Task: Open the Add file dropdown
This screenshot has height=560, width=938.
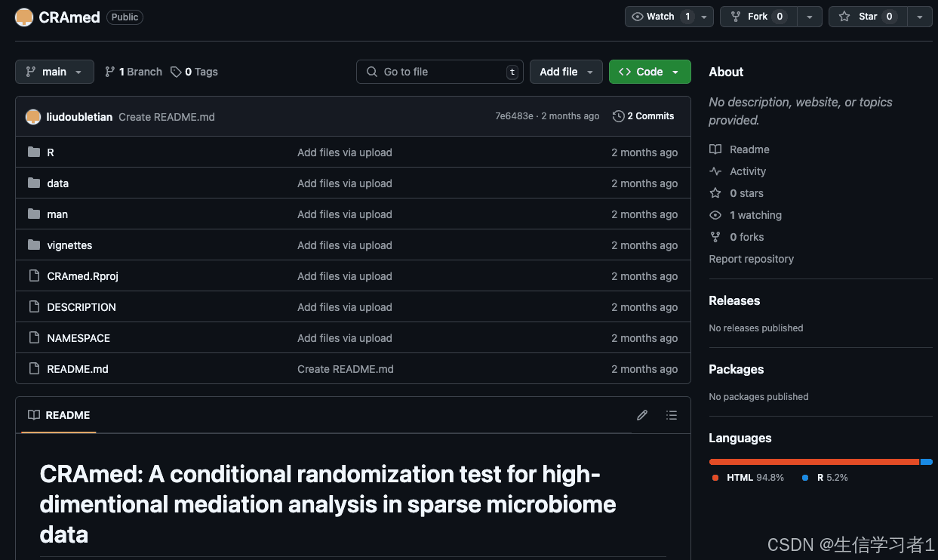Action: tap(566, 72)
